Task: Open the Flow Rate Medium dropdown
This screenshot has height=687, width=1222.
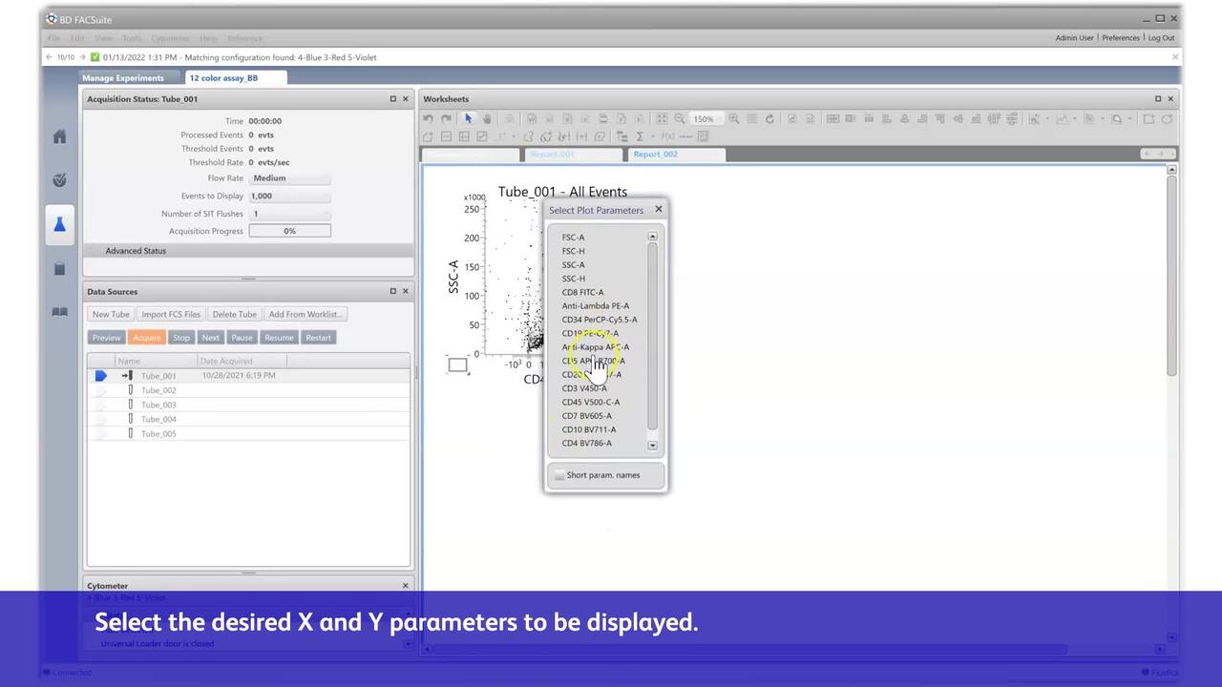Action: click(x=289, y=178)
